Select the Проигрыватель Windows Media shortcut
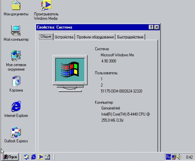 click(x=46, y=10)
